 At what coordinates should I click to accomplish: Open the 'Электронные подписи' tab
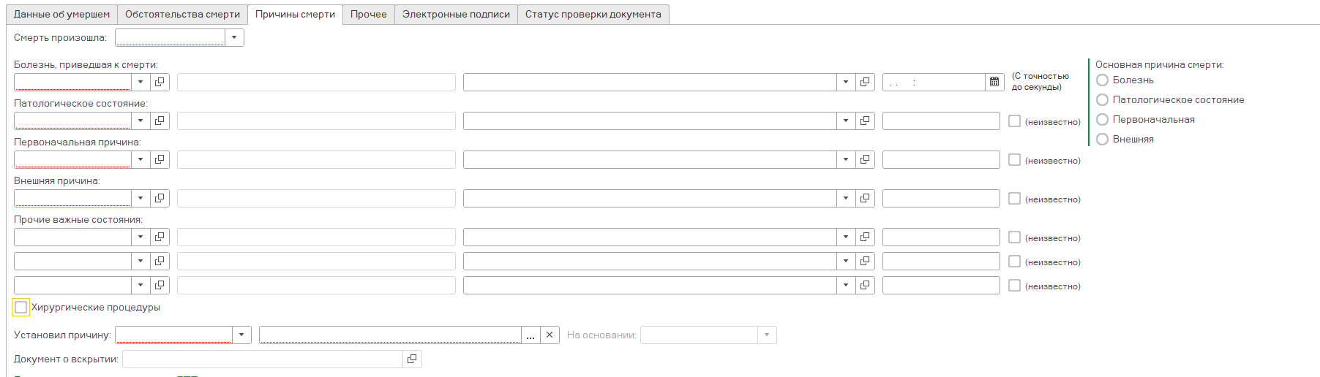point(456,15)
